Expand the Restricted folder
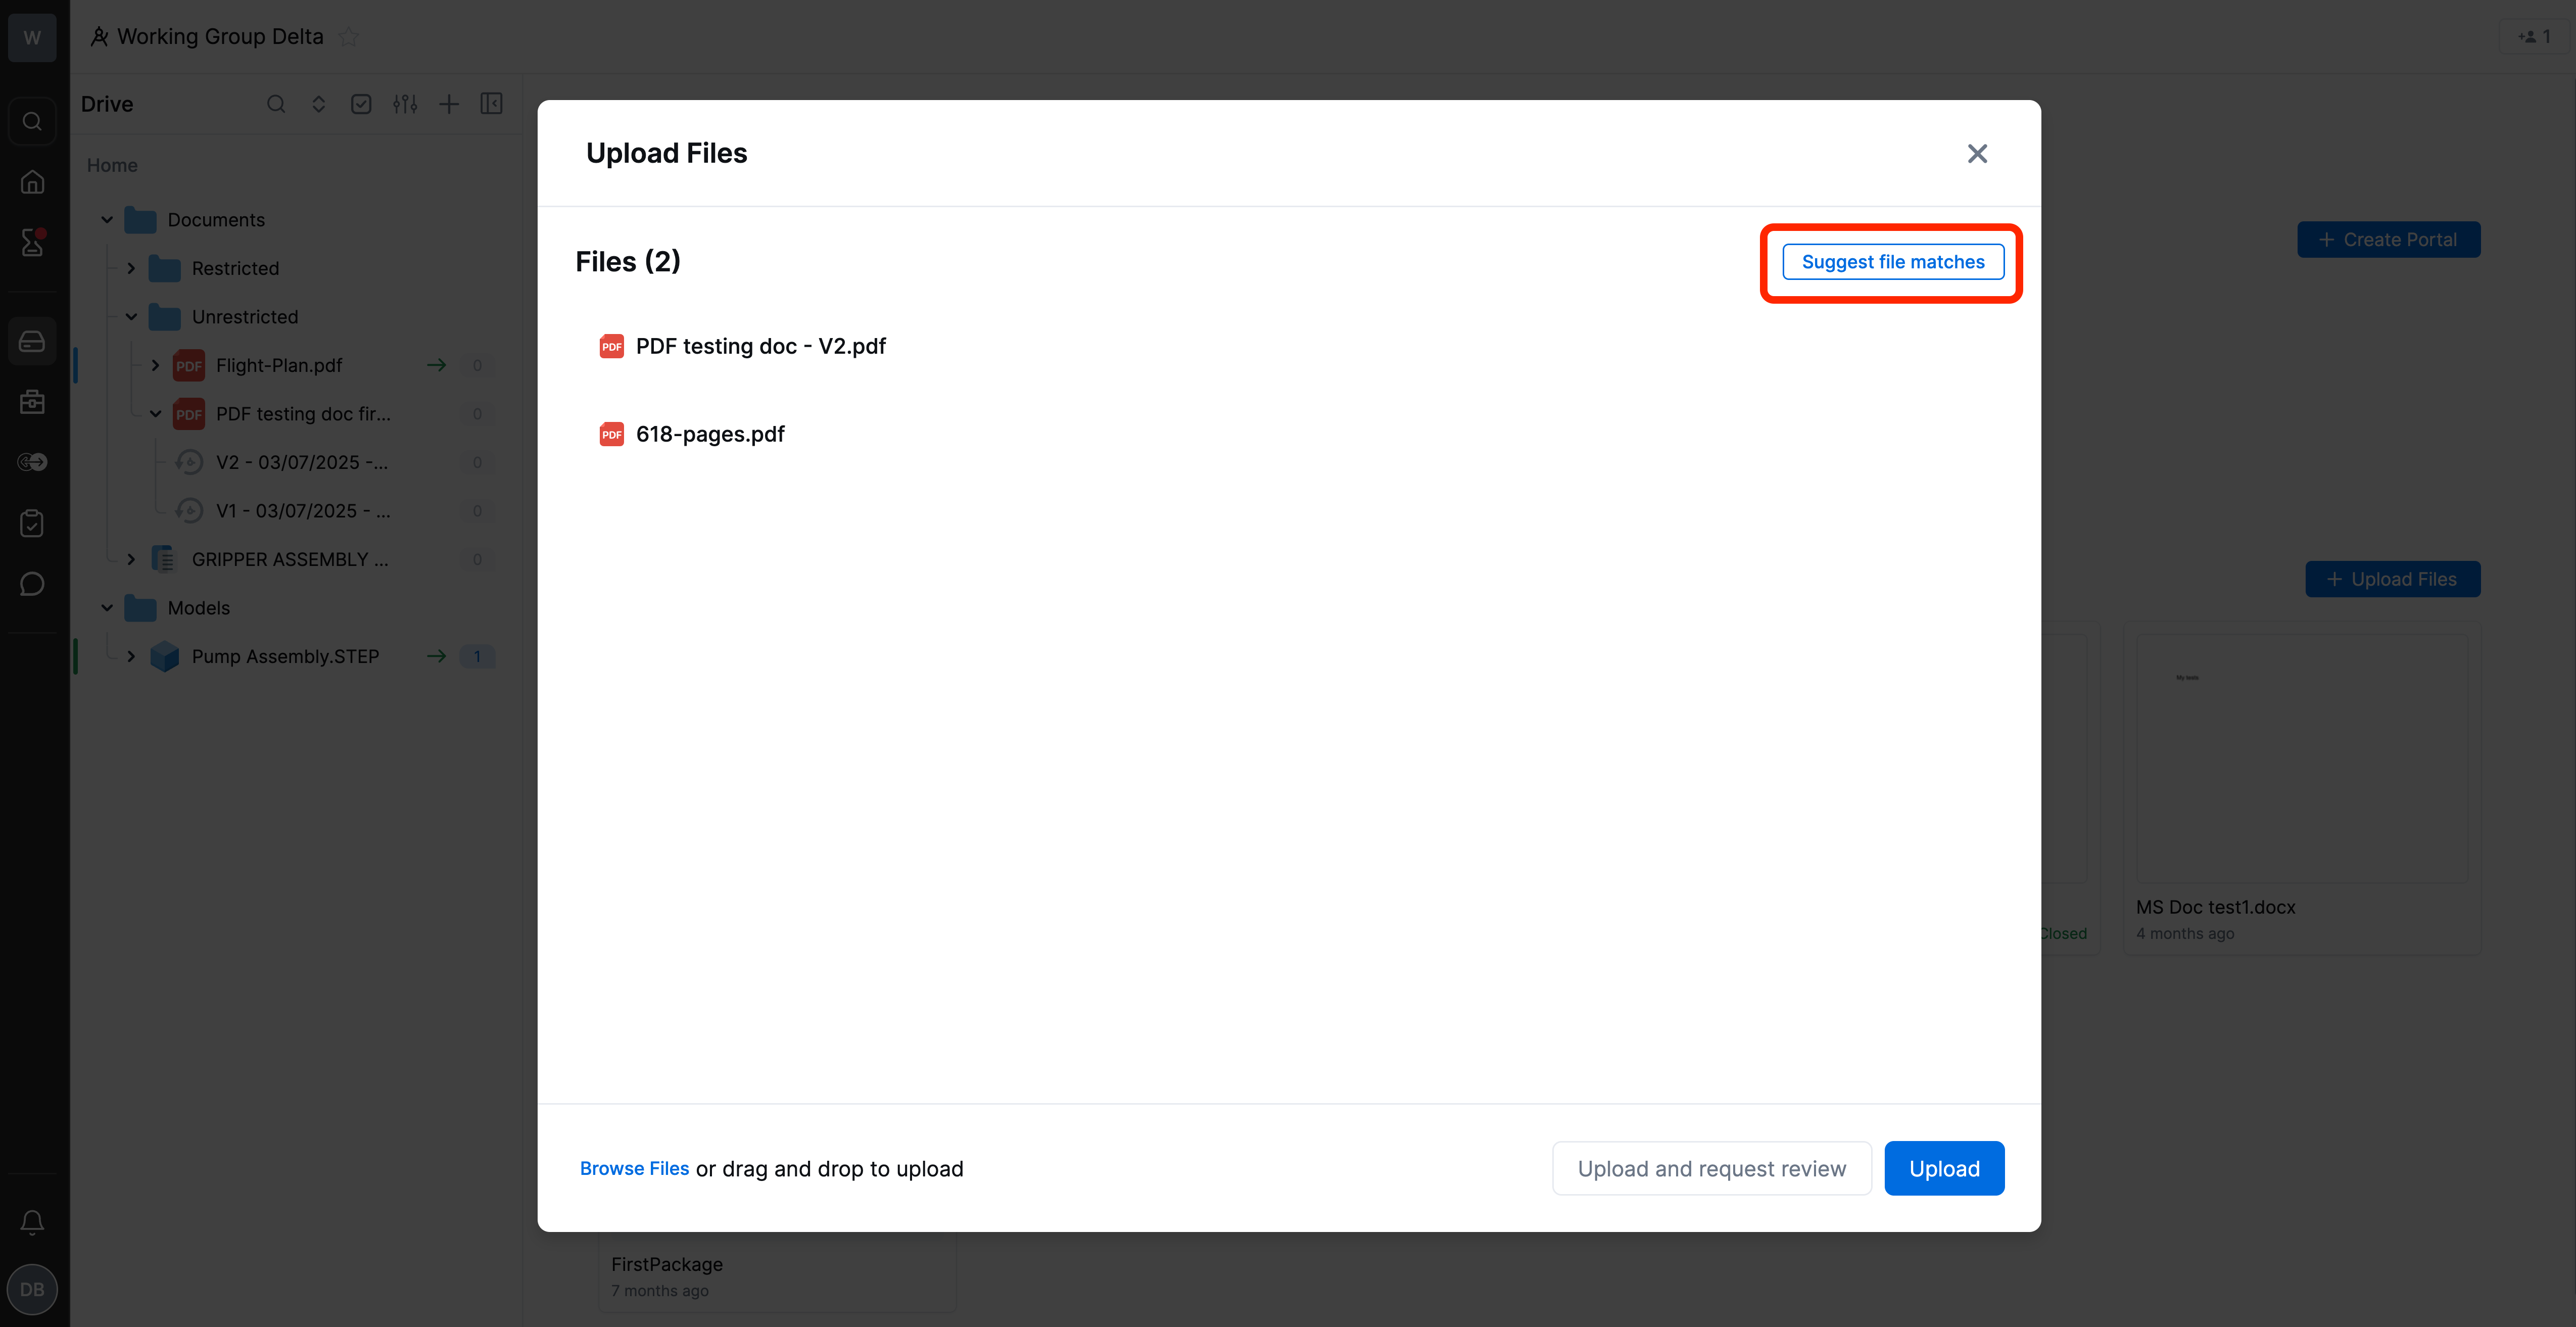 click(x=131, y=268)
